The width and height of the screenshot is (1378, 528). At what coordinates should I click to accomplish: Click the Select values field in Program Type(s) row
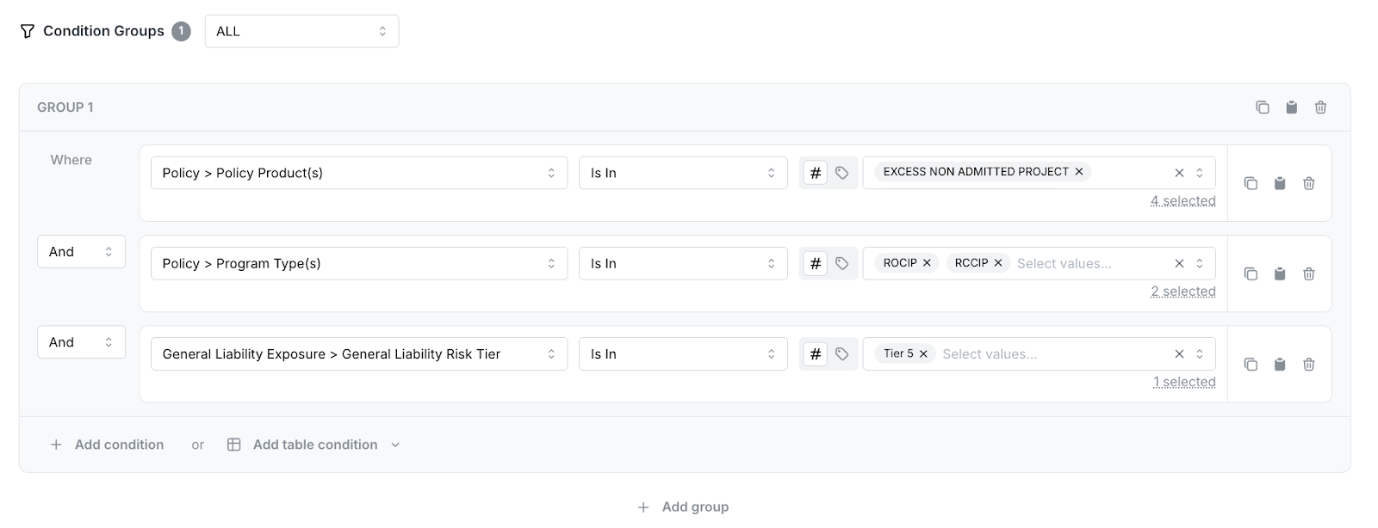pos(1064,263)
